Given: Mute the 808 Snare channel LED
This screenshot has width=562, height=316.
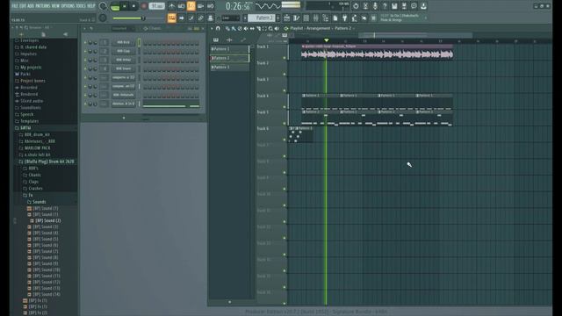Looking at the screenshot, I should [x=85, y=68].
